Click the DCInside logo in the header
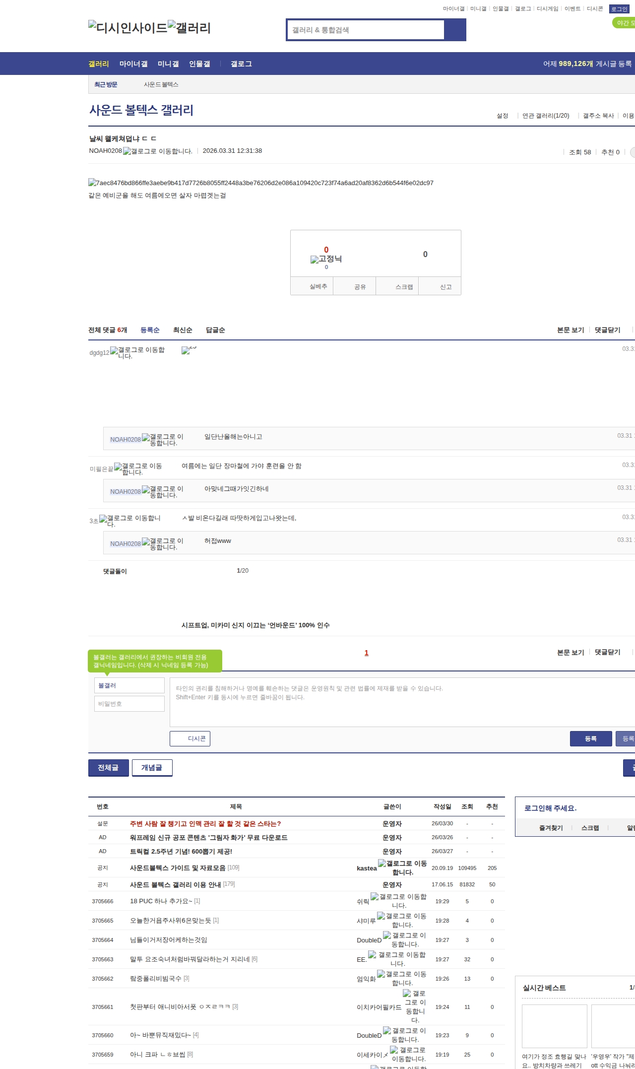Image resolution: width=635 pixels, height=1069 pixels. coord(127,28)
